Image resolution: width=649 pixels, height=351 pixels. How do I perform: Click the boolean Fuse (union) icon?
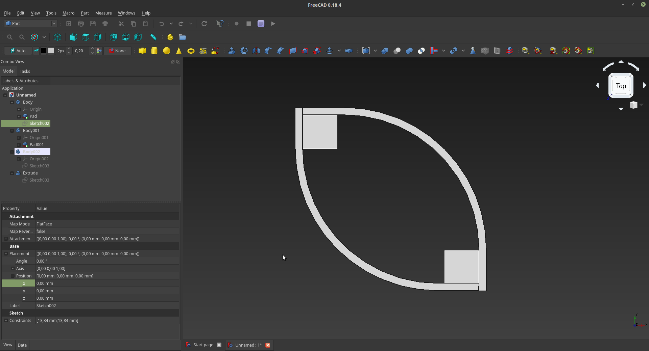(x=409, y=51)
